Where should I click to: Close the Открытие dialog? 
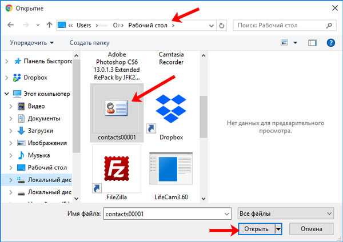pos(335,9)
